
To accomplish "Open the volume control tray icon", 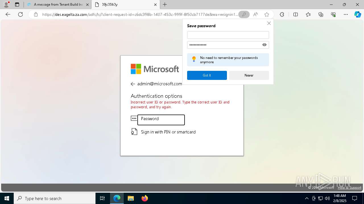I will click(327, 198).
